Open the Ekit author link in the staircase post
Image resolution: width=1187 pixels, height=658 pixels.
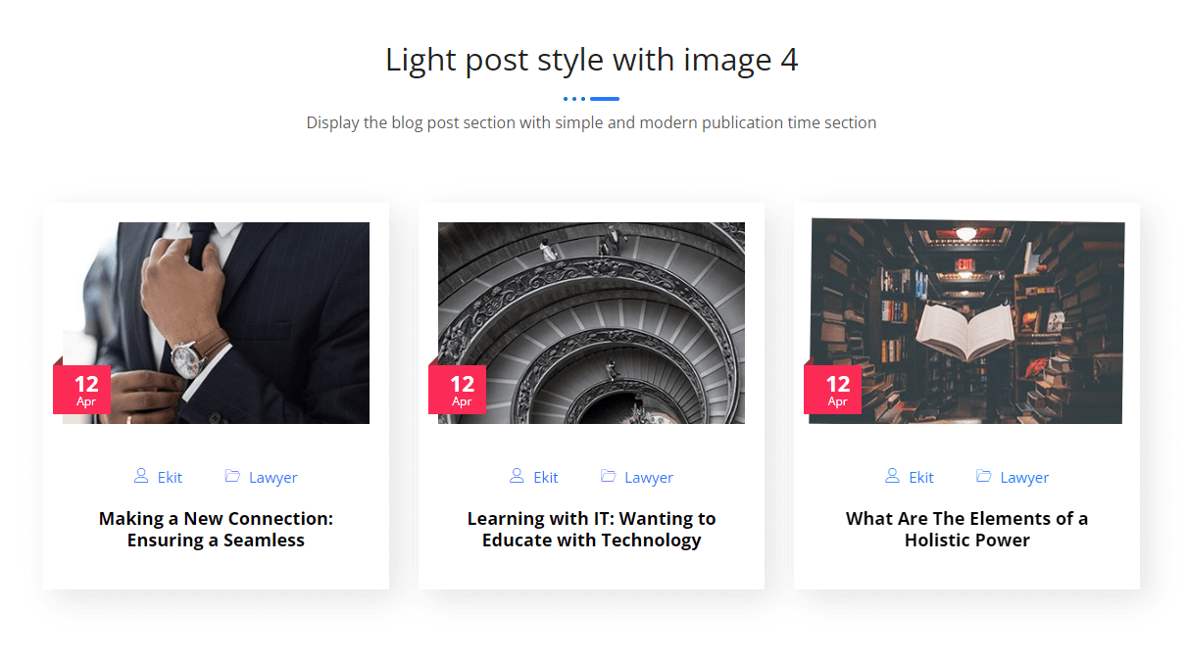[545, 478]
